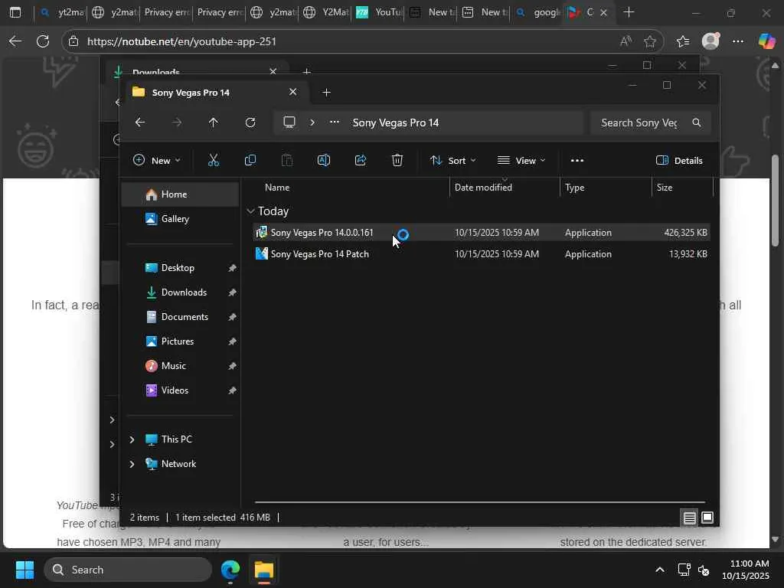Select Sony Vegas Pro 14 Patch file
784x588 pixels.
pos(481,254)
